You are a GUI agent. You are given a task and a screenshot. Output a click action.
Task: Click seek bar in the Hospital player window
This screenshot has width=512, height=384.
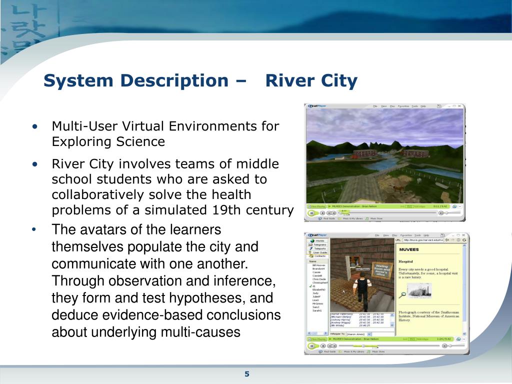click(x=389, y=346)
